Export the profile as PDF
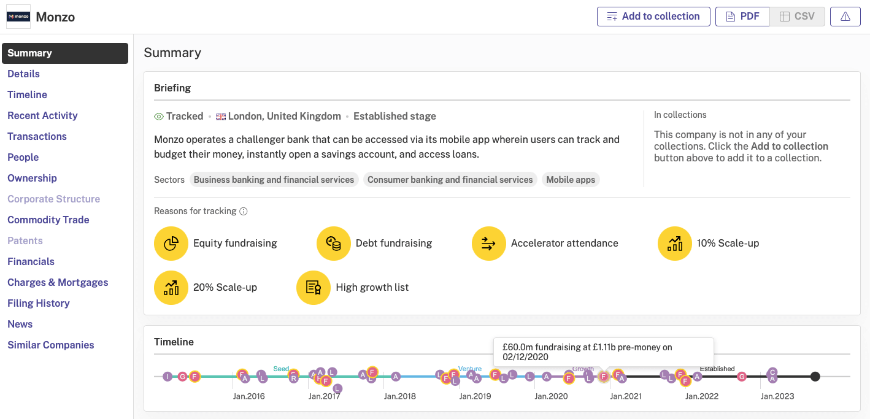 click(742, 17)
